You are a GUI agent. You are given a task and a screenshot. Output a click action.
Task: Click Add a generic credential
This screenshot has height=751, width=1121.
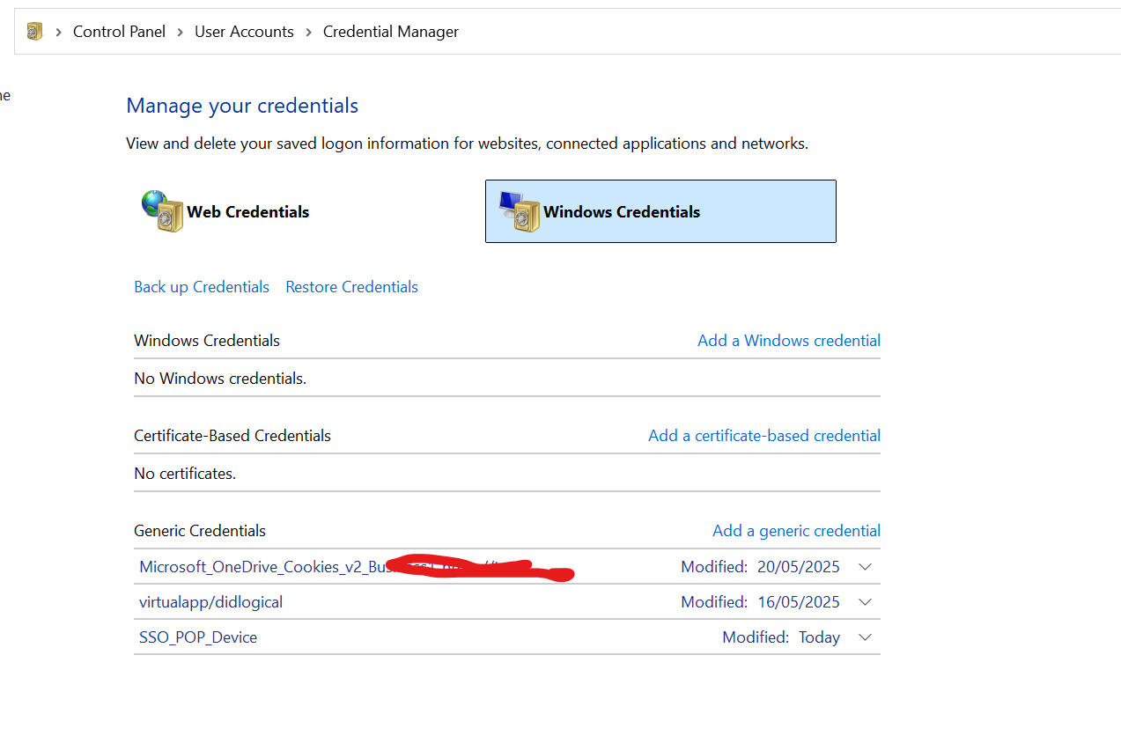[x=796, y=530]
